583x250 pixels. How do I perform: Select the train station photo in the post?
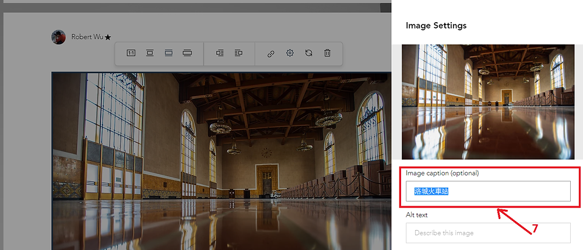point(221,161)
